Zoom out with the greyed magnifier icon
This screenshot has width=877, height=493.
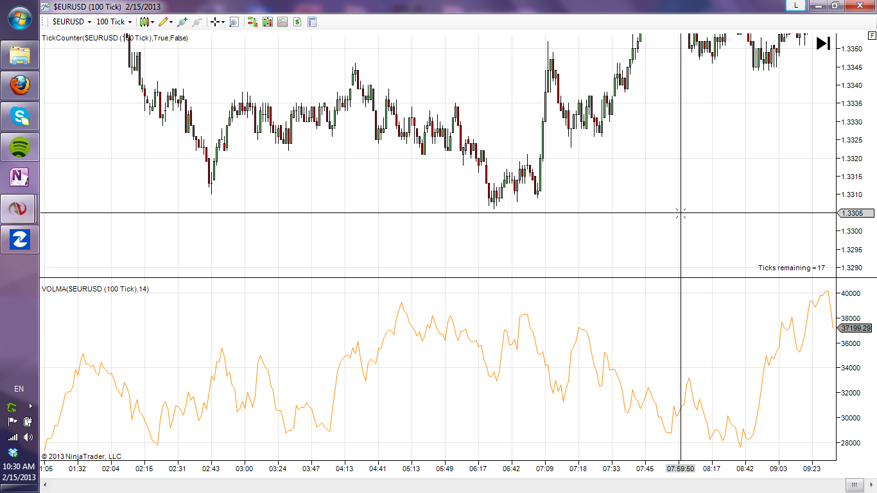[197, 22]
